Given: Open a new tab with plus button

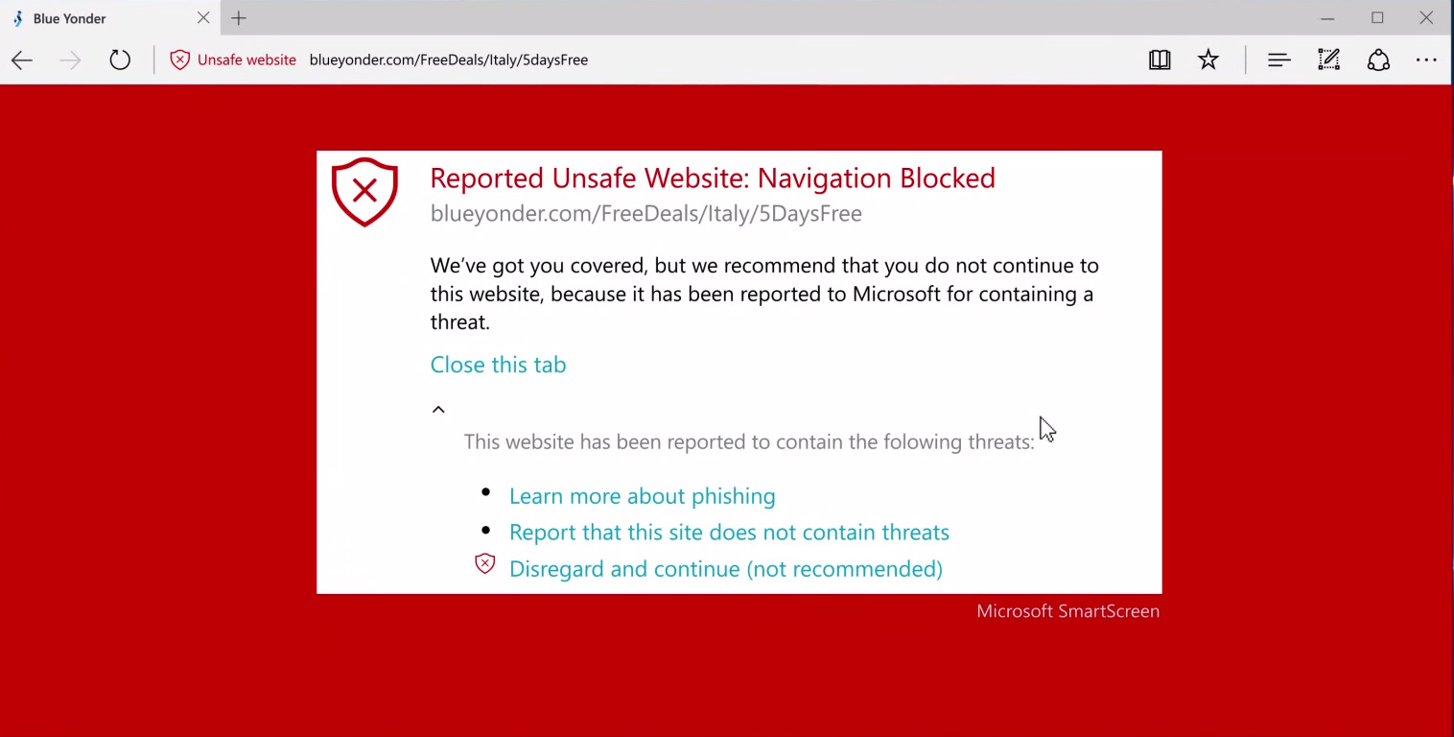Looking at the screenshot, I should tap(239, 18).
